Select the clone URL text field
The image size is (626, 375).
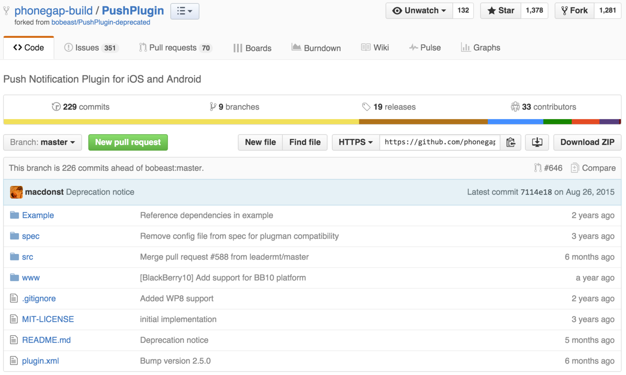[x=440, y=142]
